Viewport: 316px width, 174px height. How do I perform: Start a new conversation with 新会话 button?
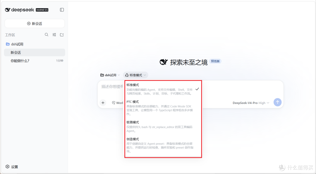35,23
